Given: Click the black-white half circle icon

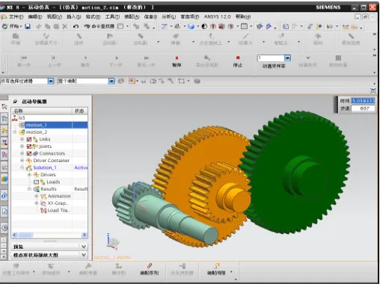Looking at the screenshot, I should click(204, 26).
